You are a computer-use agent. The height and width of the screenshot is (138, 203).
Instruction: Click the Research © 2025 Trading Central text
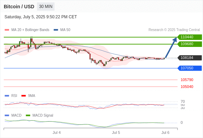[x=174, y=30]
